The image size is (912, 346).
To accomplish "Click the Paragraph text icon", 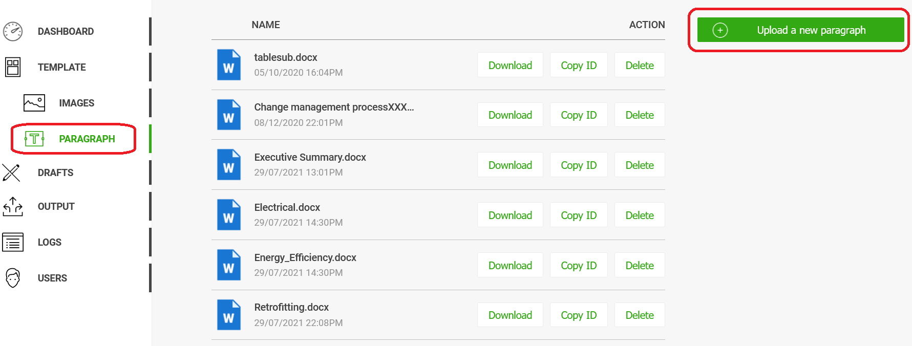I will [34, 139].
